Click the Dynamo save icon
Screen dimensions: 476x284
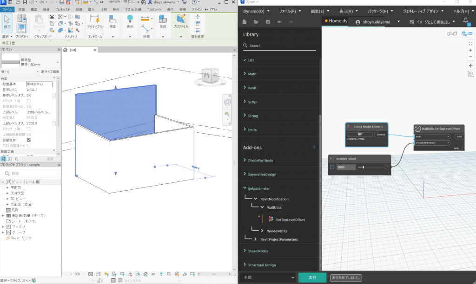[267, 22]
